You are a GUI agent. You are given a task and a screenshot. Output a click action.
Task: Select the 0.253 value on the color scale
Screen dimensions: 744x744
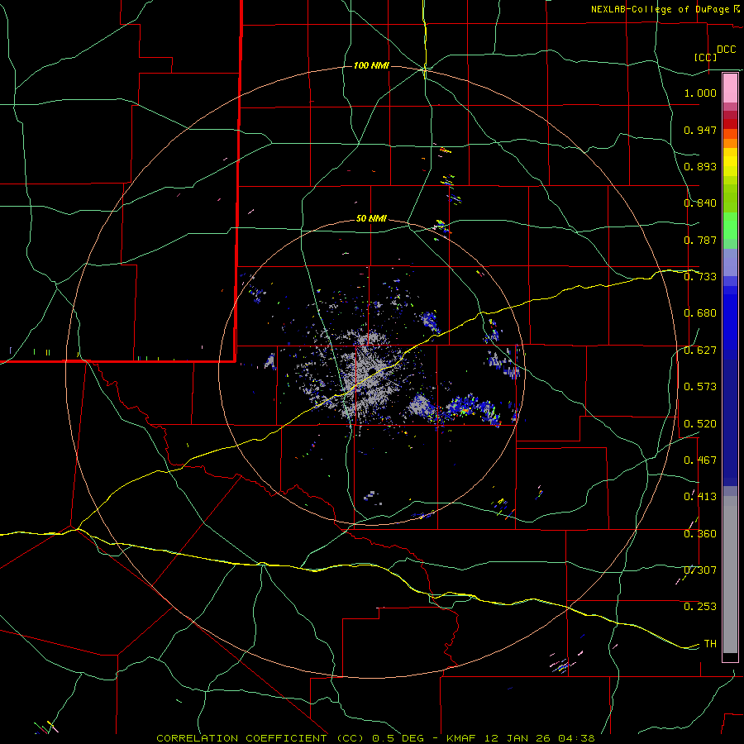[x=700, y=607]
